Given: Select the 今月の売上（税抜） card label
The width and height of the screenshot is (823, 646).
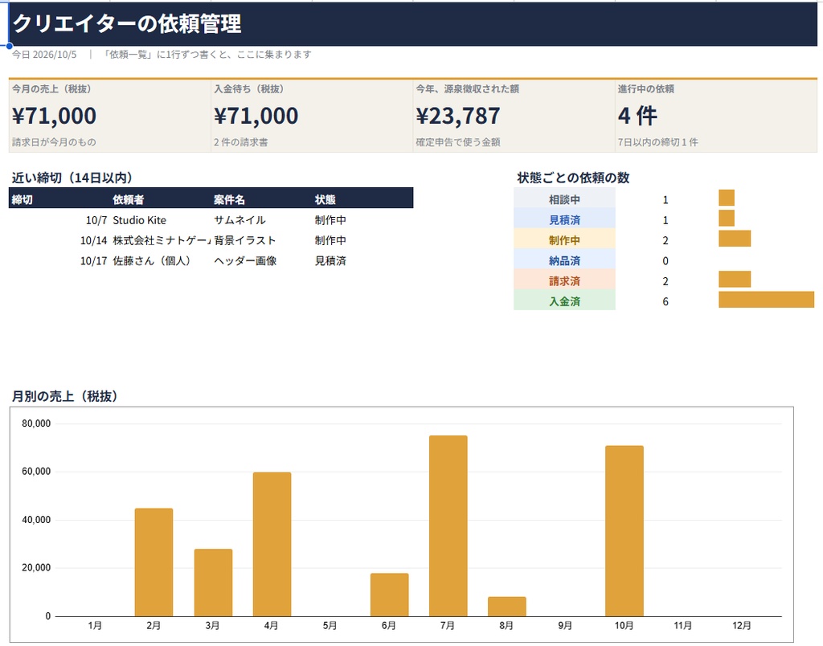Looking at the screenshot, I should pyautogui.click(x=51, y=88).
